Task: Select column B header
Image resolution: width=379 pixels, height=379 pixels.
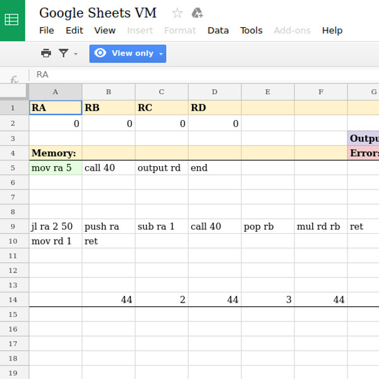Action: (x=109, y=92)
